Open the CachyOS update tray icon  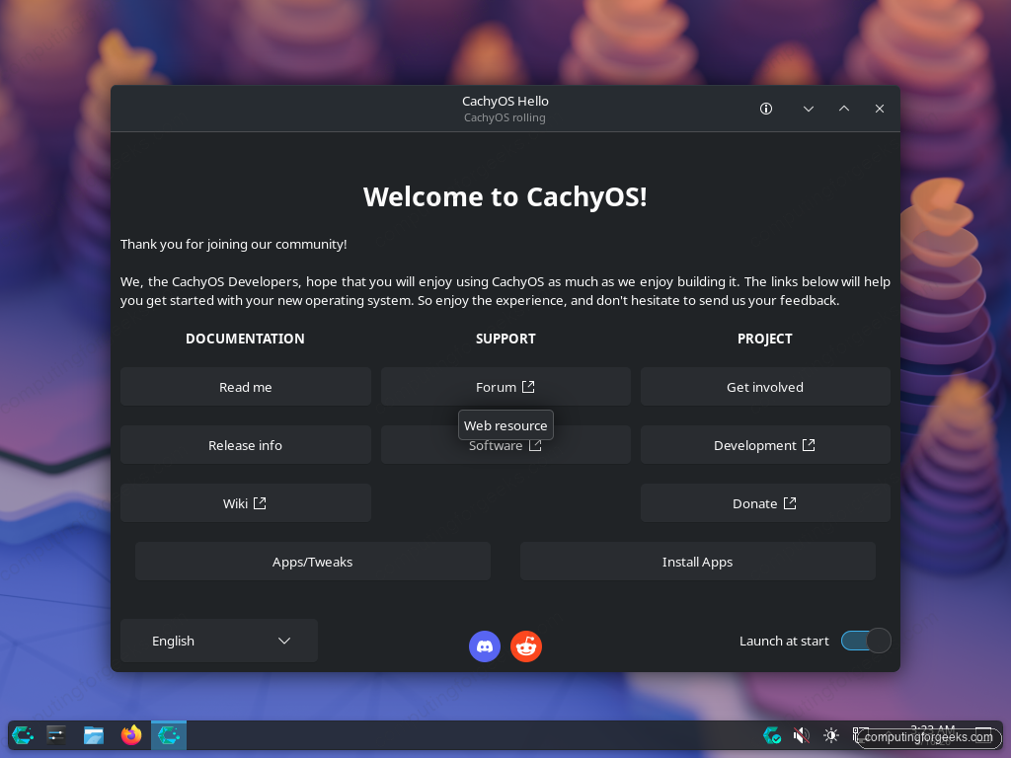pos(772,734)
